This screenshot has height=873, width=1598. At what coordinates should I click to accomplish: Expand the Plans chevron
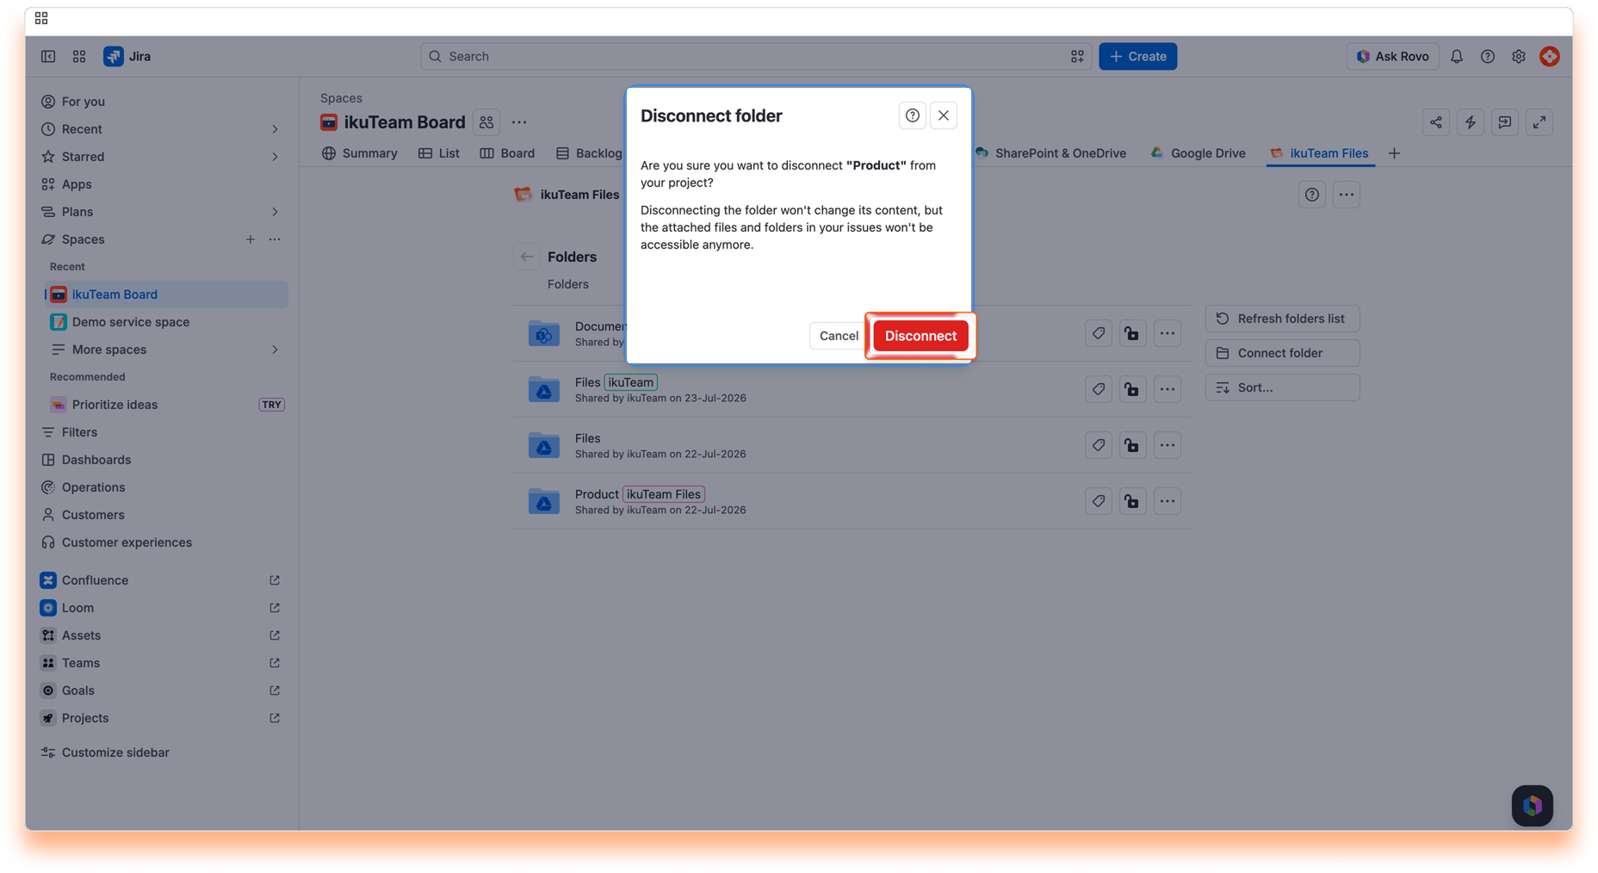[x=275, y=212]
